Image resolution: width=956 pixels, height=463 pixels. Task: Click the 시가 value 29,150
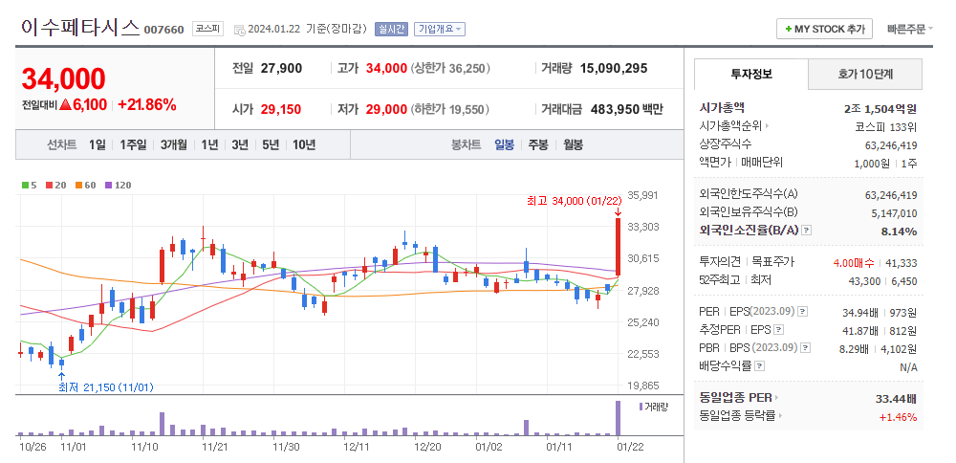click(281, 110)
